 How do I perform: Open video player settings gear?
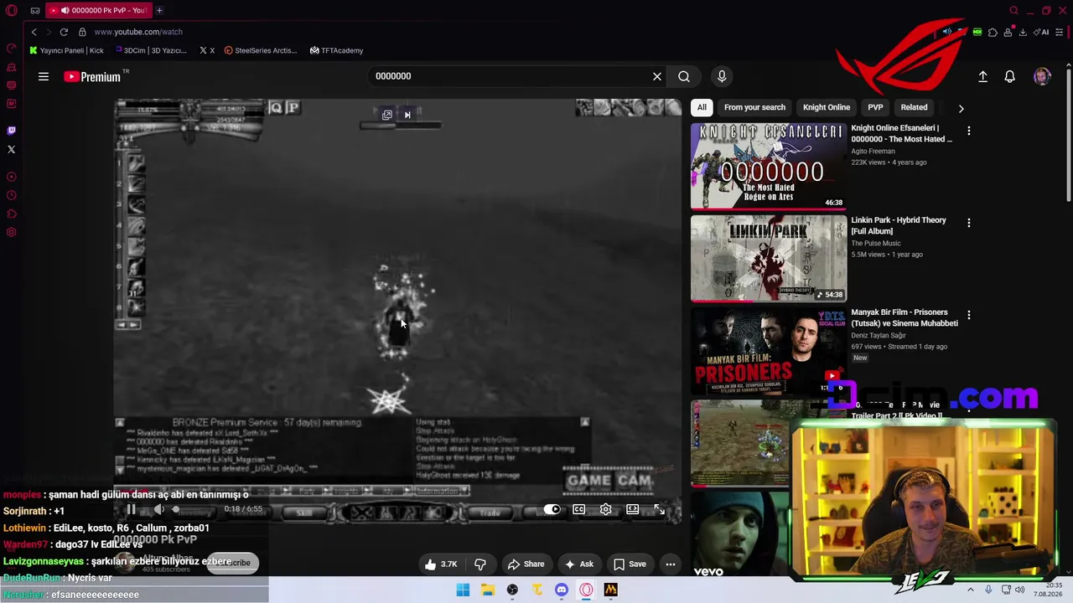coord(606,509)
